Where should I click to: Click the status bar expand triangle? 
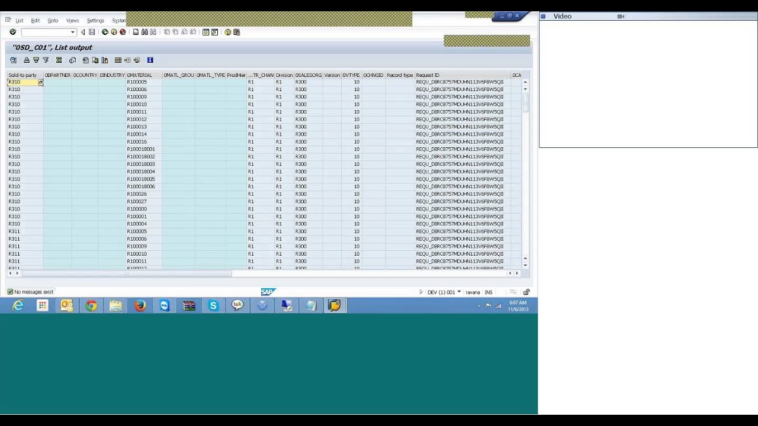(x=421, y=292)
